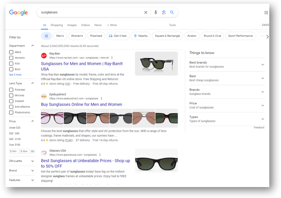The width and height of the screenshot is (281, 198).
Task: Check the Men's department checkbox
Action: 11,52
